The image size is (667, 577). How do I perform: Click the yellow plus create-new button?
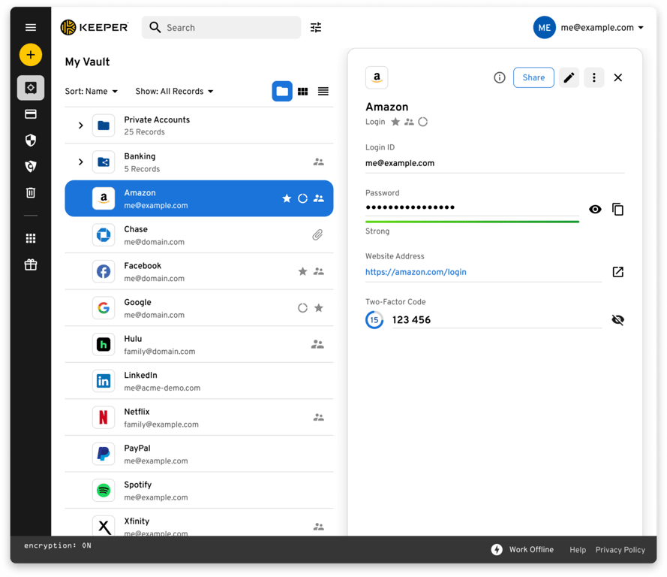(x=31, y=55)
